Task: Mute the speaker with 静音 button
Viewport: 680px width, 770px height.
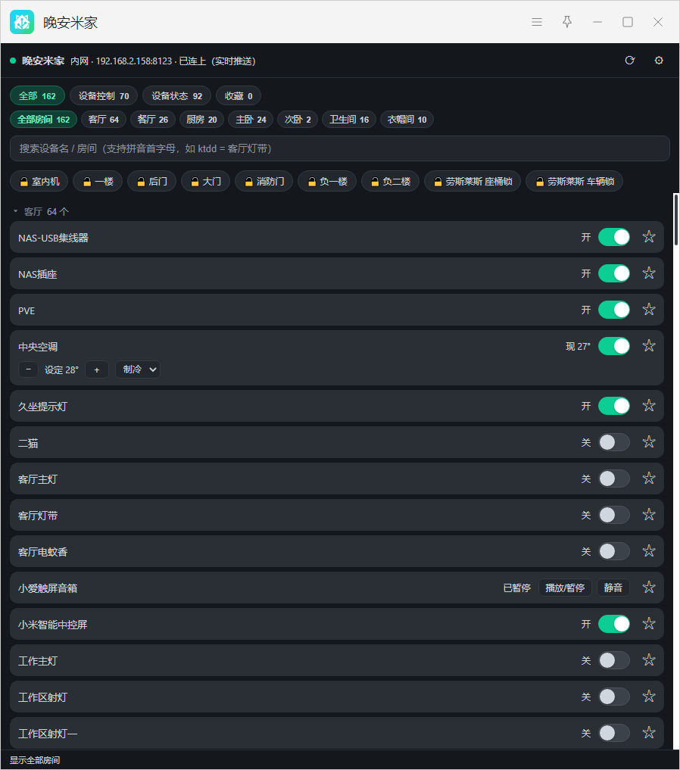Action: [x=613, y=588]
